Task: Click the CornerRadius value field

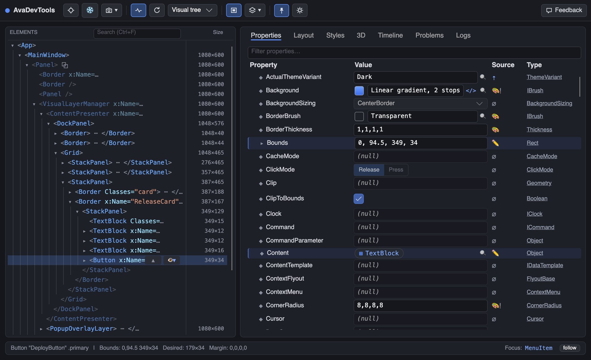Action: (420, 305)
